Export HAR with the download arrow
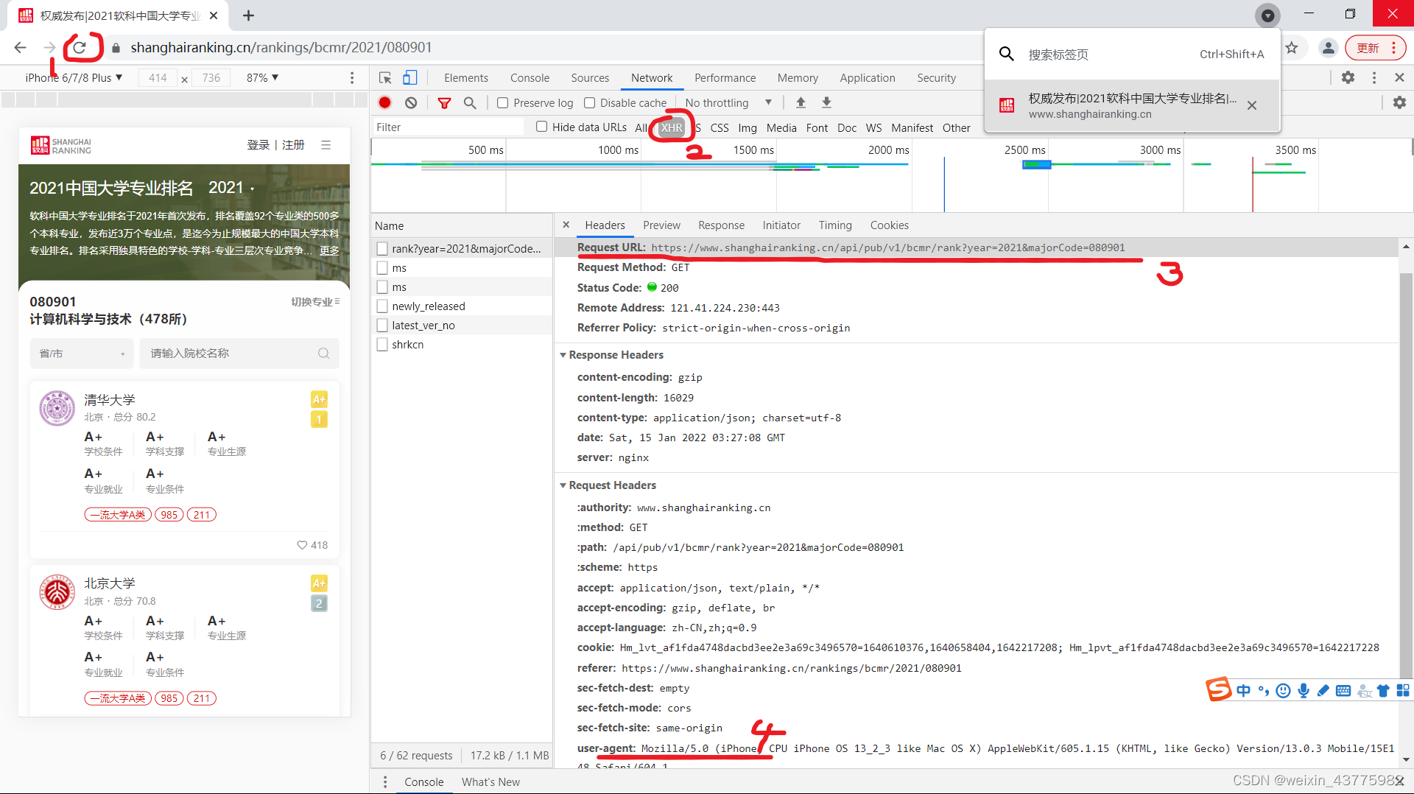The width and height of the screenshot is (1414, 794). click(x=826, y=103)
